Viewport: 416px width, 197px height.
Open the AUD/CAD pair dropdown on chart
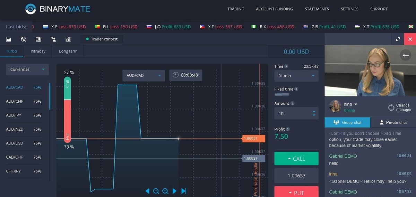click(144, 75)
